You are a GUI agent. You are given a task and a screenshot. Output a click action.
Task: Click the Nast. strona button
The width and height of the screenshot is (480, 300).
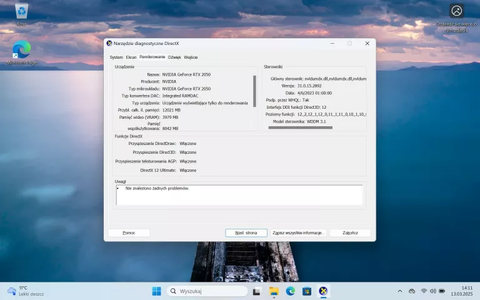click(246, 233)
